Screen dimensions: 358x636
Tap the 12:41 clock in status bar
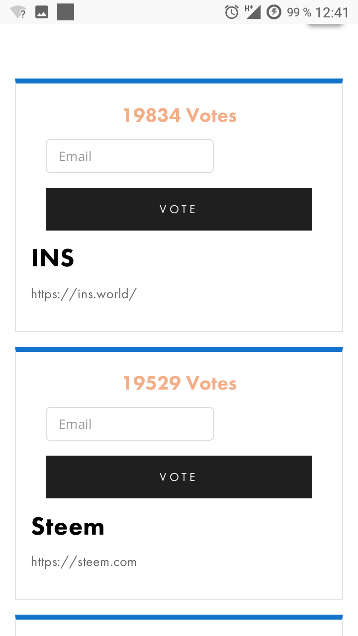(332, 12)
